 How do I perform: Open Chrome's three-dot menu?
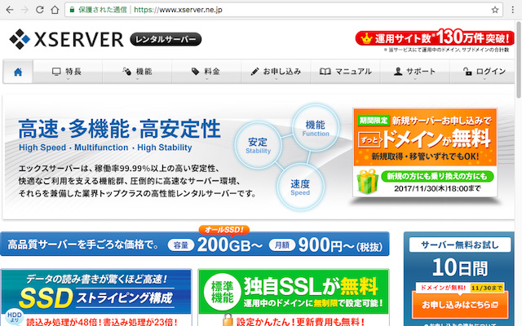point(511,10)
